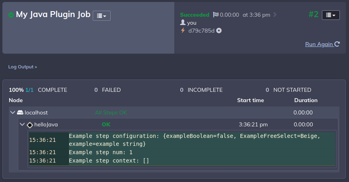Click the green success status icon by job title
The width and height of the screenshot is (349, 182).
point(11,15)
